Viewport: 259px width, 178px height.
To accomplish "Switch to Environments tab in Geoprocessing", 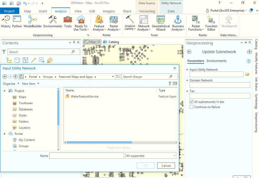I will click(x=216, y=61).
